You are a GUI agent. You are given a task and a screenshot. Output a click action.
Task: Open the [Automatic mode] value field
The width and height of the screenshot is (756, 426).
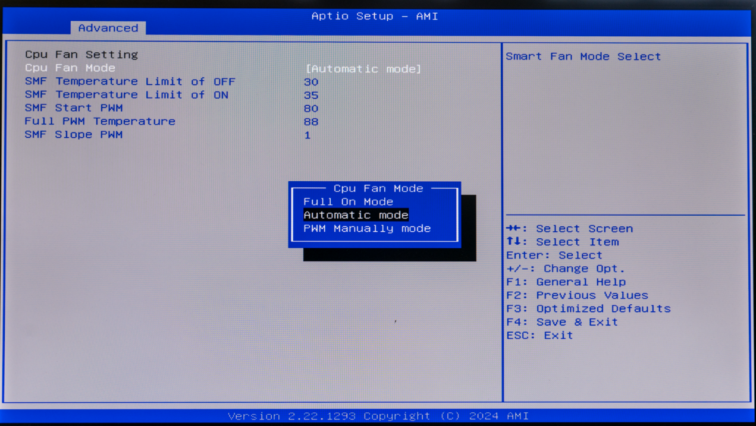pos(363,69)
